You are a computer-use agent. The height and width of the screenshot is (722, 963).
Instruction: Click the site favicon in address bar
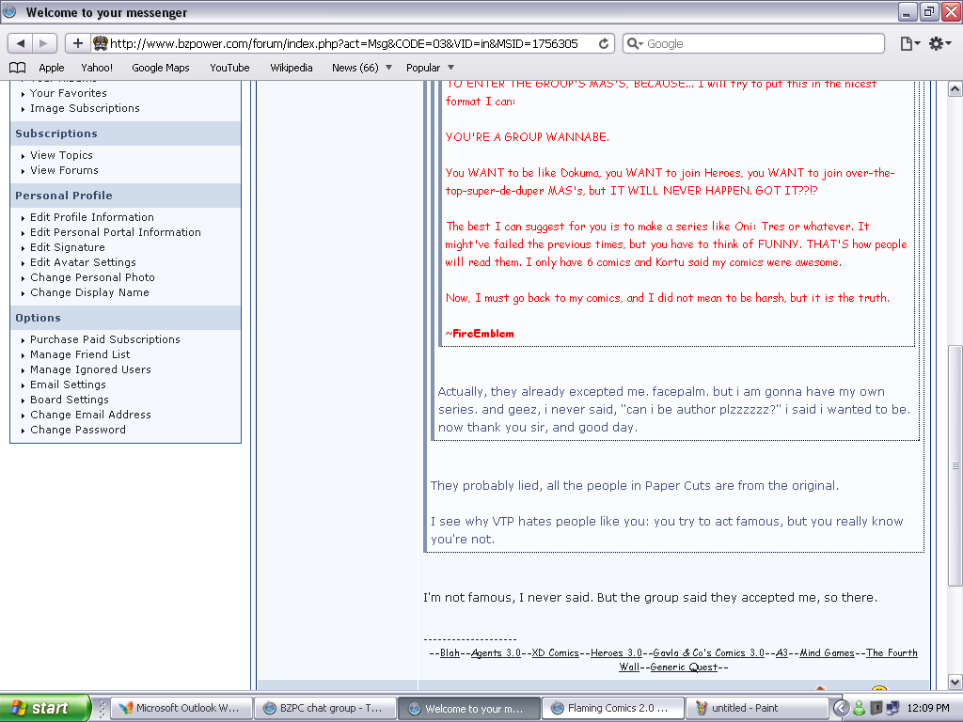click(100, 43)
